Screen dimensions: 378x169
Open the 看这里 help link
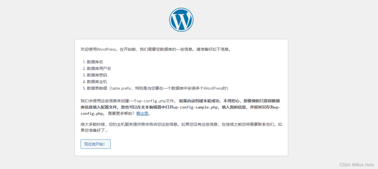[142, 114]
